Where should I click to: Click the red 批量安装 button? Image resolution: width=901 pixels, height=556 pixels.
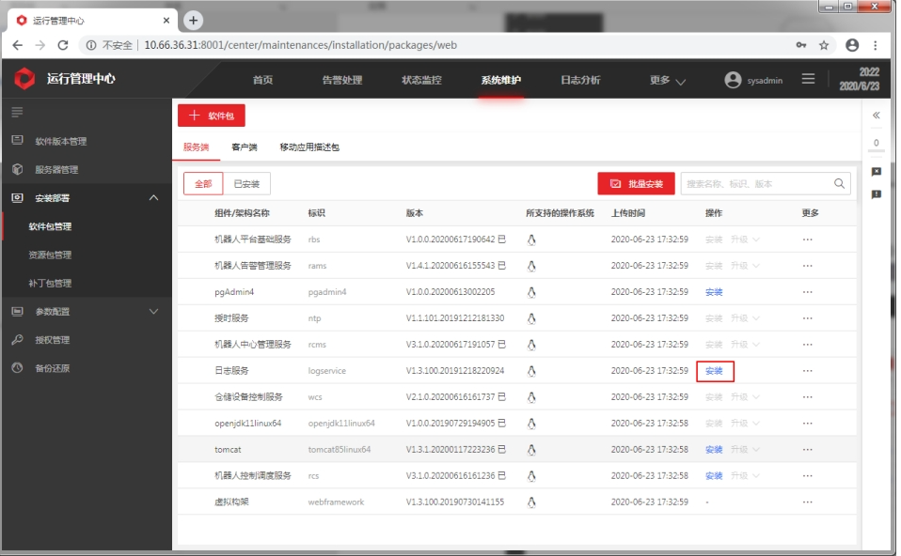[x=636, y=184]
